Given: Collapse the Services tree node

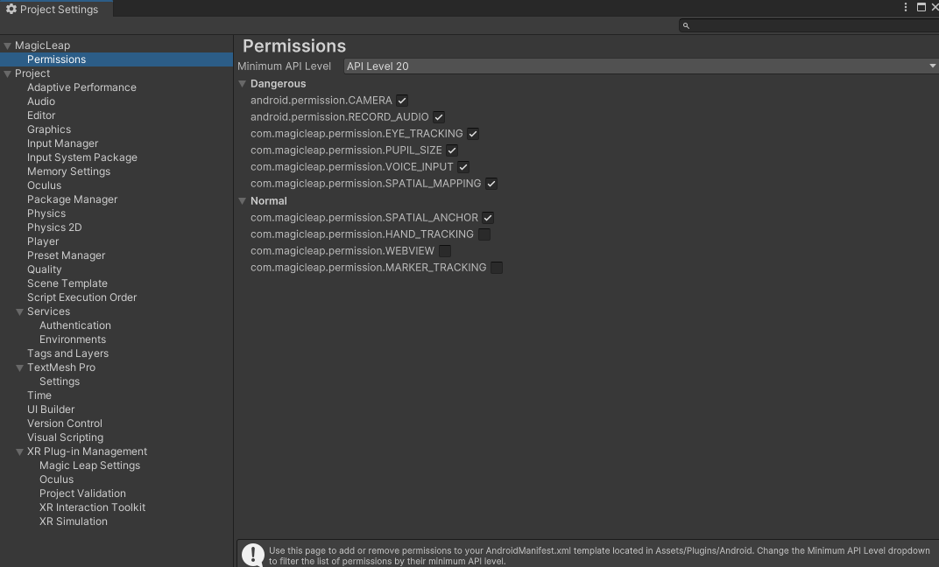Looking at the screenshot, I should coord(19,312).
